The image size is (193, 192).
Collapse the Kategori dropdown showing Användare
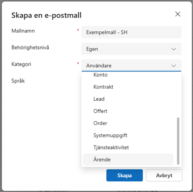pyautogui.click(x=131, y=65)
